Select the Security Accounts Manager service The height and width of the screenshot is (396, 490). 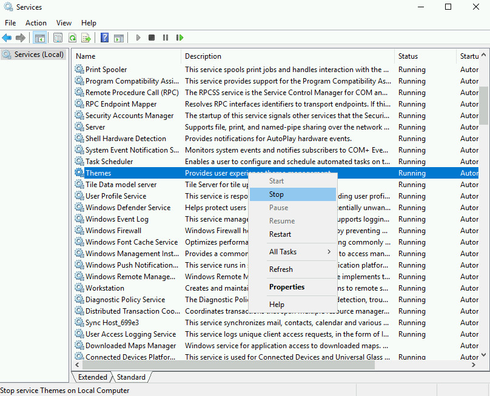276,116
